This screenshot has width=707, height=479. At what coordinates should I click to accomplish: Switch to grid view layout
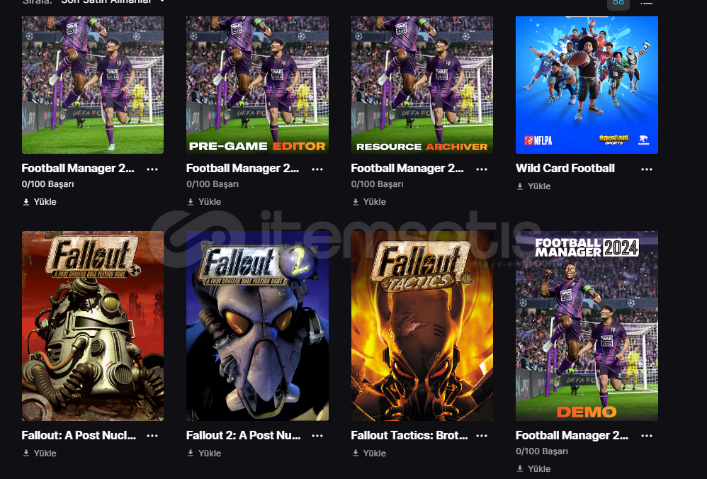click(618, 2)
